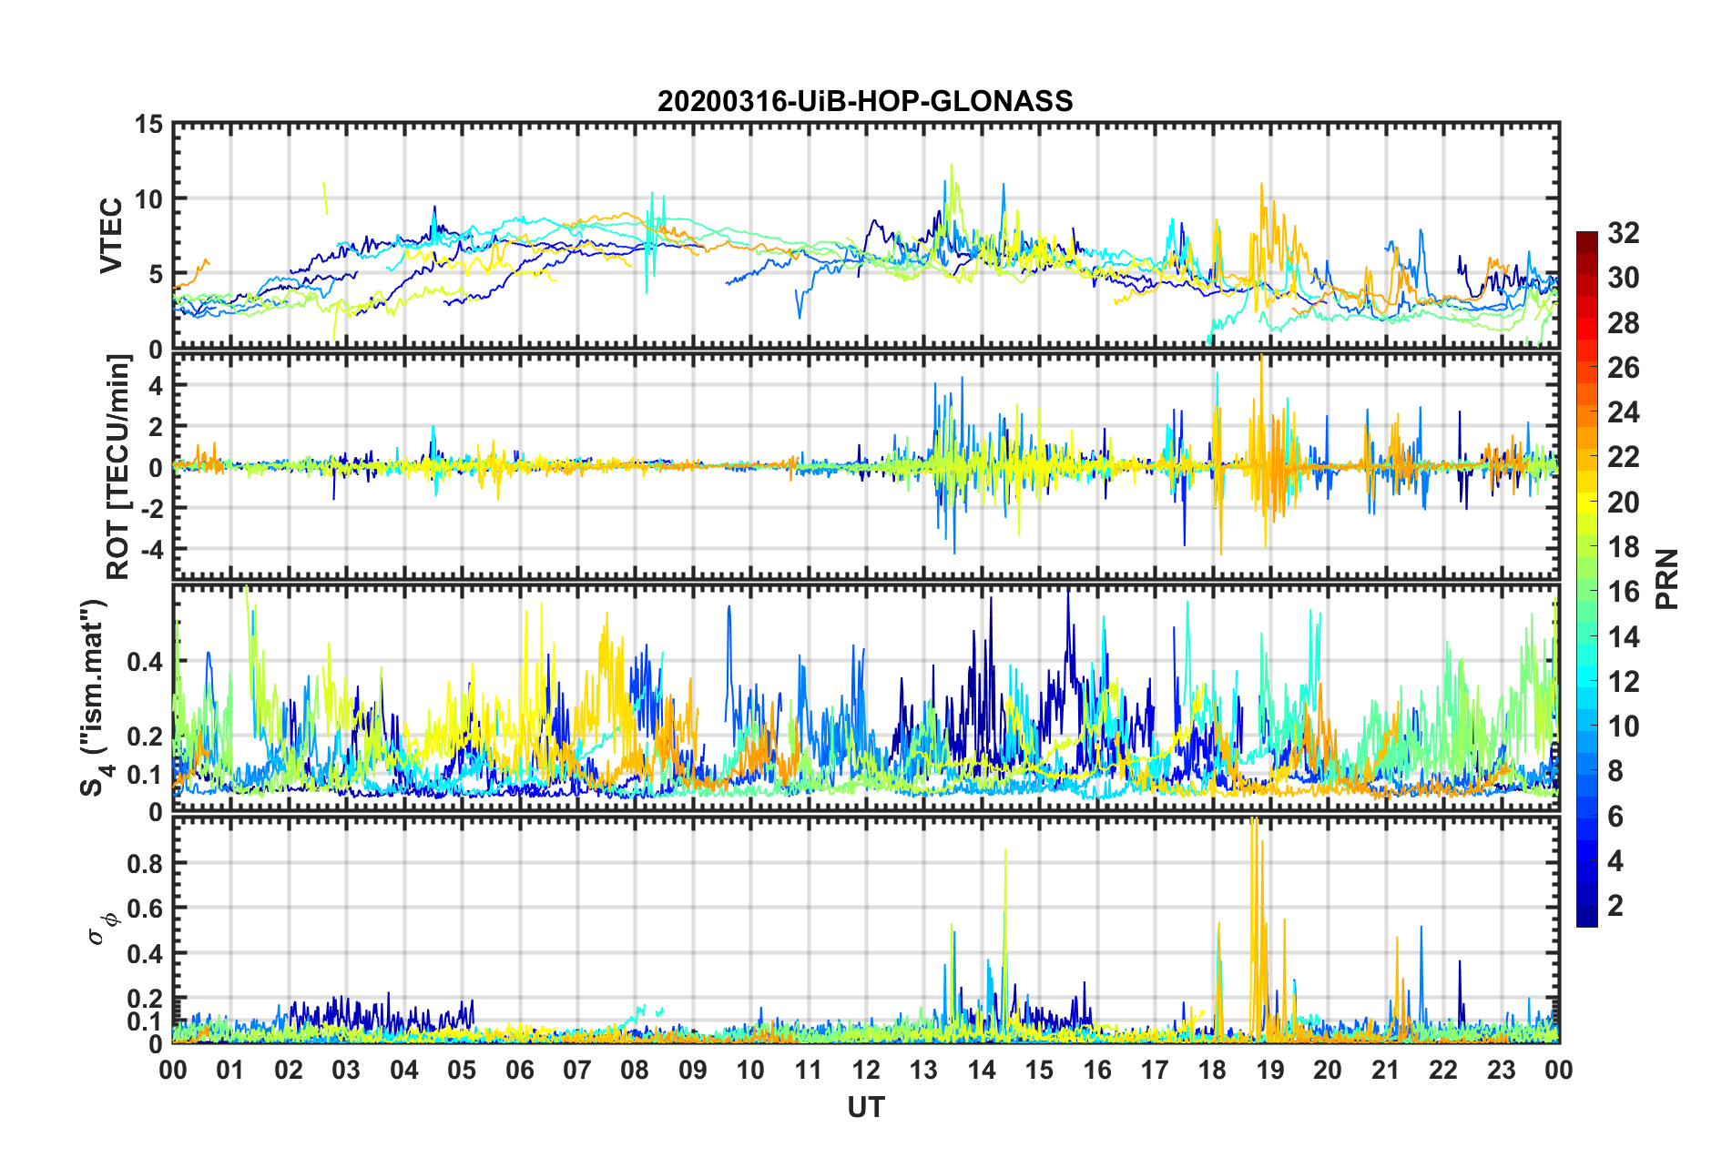This screenshot has height=1158, width=1732.
Task: Click sigma phi tick label 0.6
Action: (145, 909)
